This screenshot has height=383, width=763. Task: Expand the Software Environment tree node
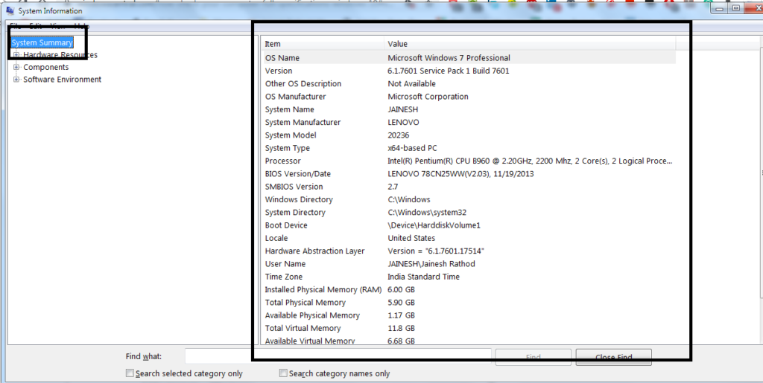[16, 80]
